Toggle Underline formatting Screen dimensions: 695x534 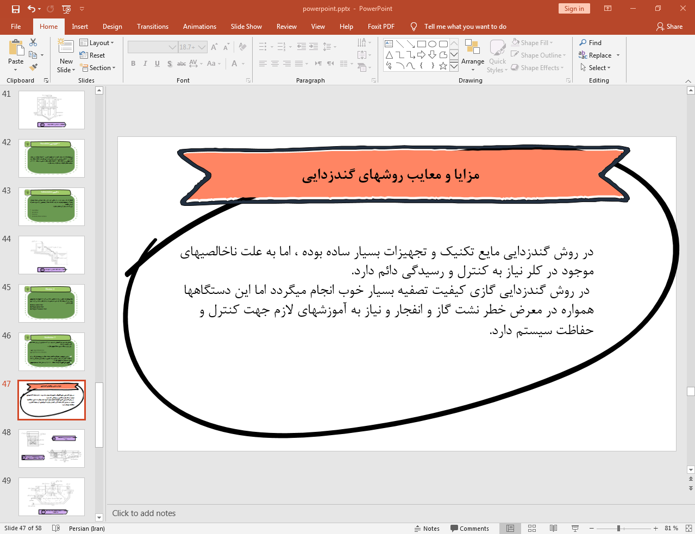coord(157,64)
